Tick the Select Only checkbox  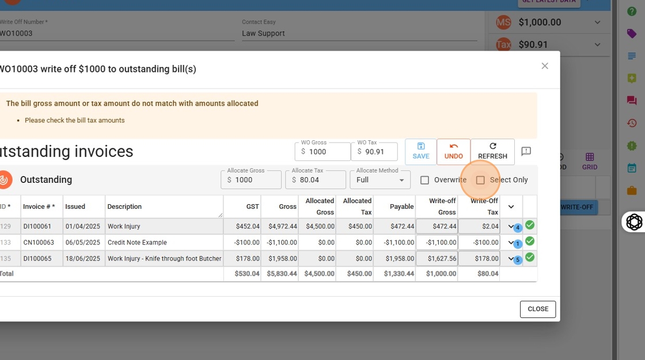pos(480,180)
